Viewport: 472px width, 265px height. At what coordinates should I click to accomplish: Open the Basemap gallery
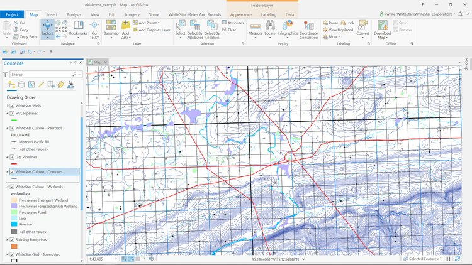[x=111, y=29]
